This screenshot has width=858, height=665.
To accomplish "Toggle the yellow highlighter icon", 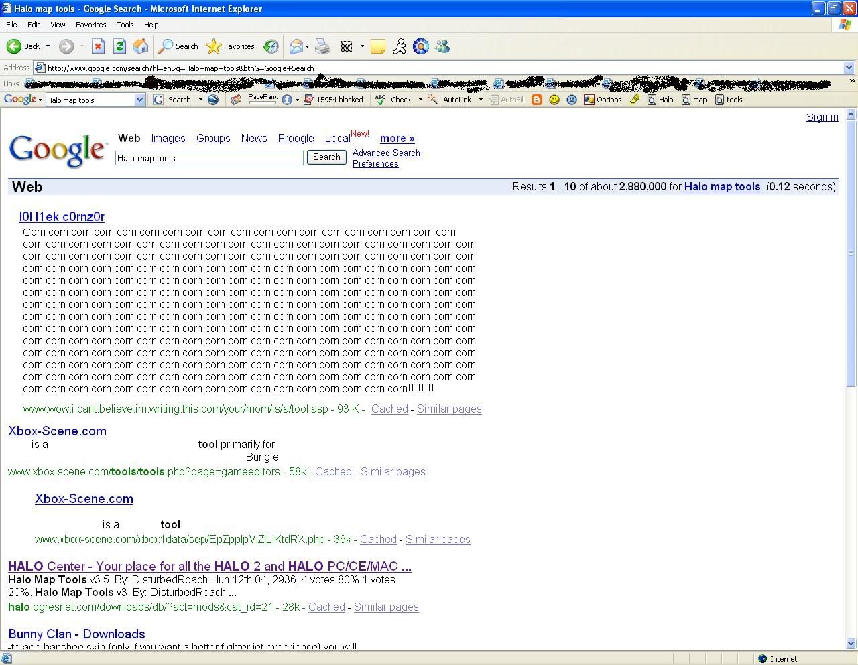I will click(x=634, y=100).
